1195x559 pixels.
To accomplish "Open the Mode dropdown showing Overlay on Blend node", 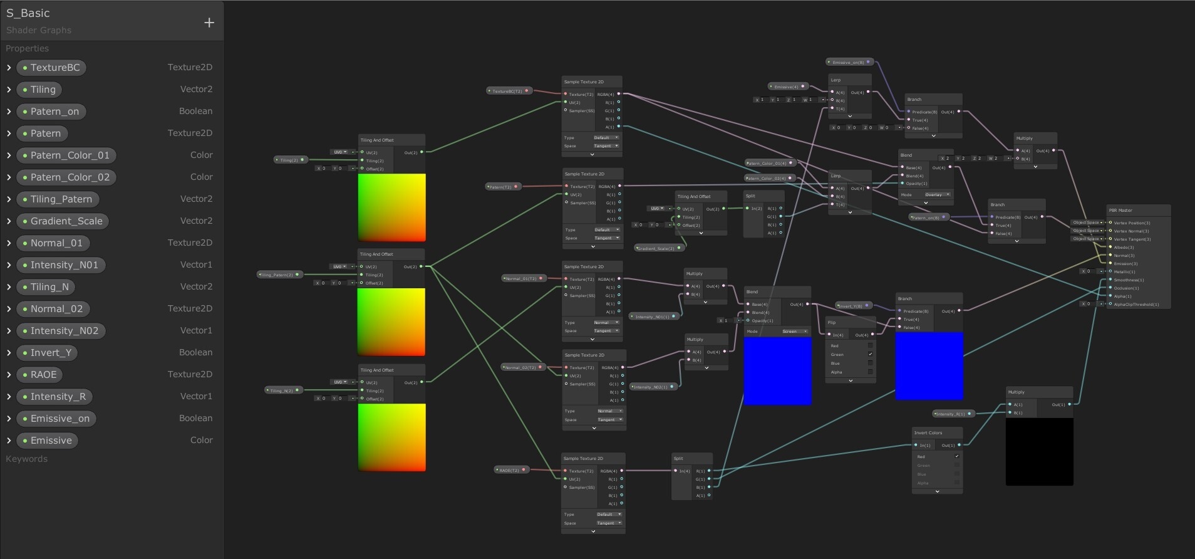I will (937, 195).
